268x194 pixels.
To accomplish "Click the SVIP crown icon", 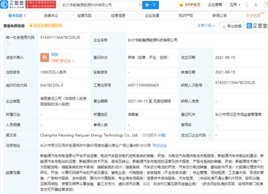I will coord(181,5).
